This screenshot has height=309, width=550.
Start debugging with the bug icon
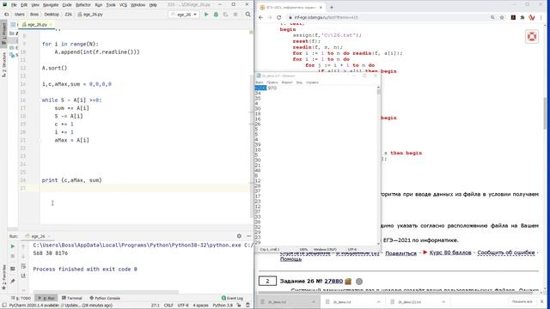(216, 15)
